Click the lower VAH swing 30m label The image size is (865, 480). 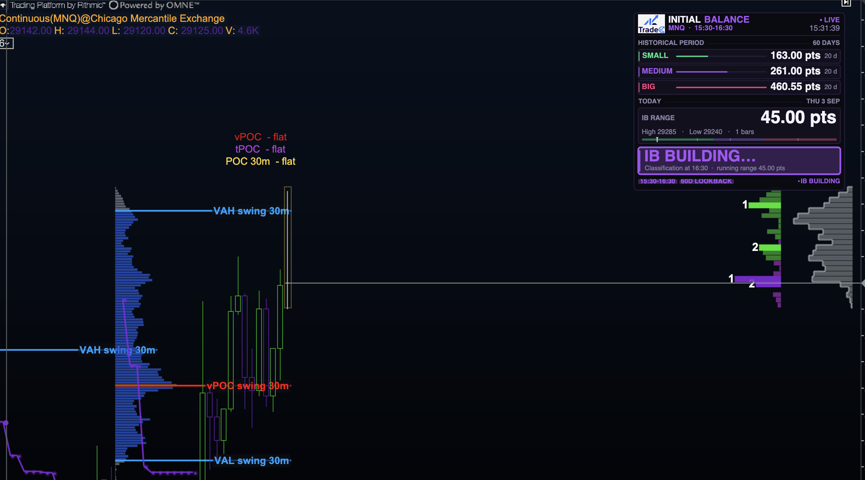[x=117, y=350]
